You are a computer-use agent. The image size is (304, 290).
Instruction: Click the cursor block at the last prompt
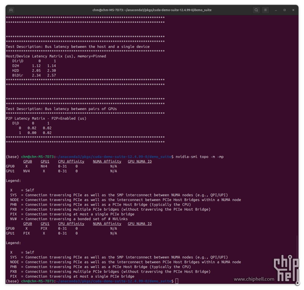[x=177, y=281]
